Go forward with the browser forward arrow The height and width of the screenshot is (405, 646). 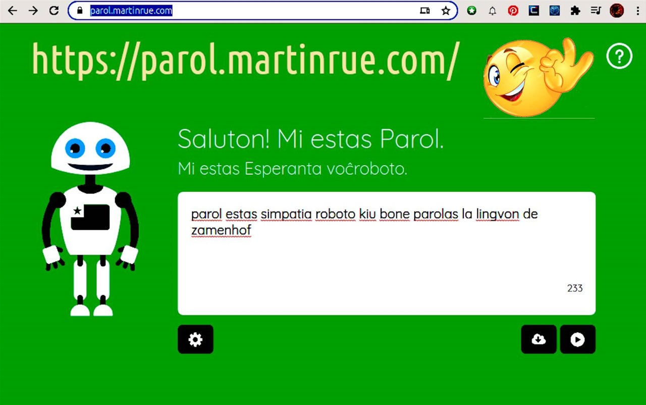(33, 11)
